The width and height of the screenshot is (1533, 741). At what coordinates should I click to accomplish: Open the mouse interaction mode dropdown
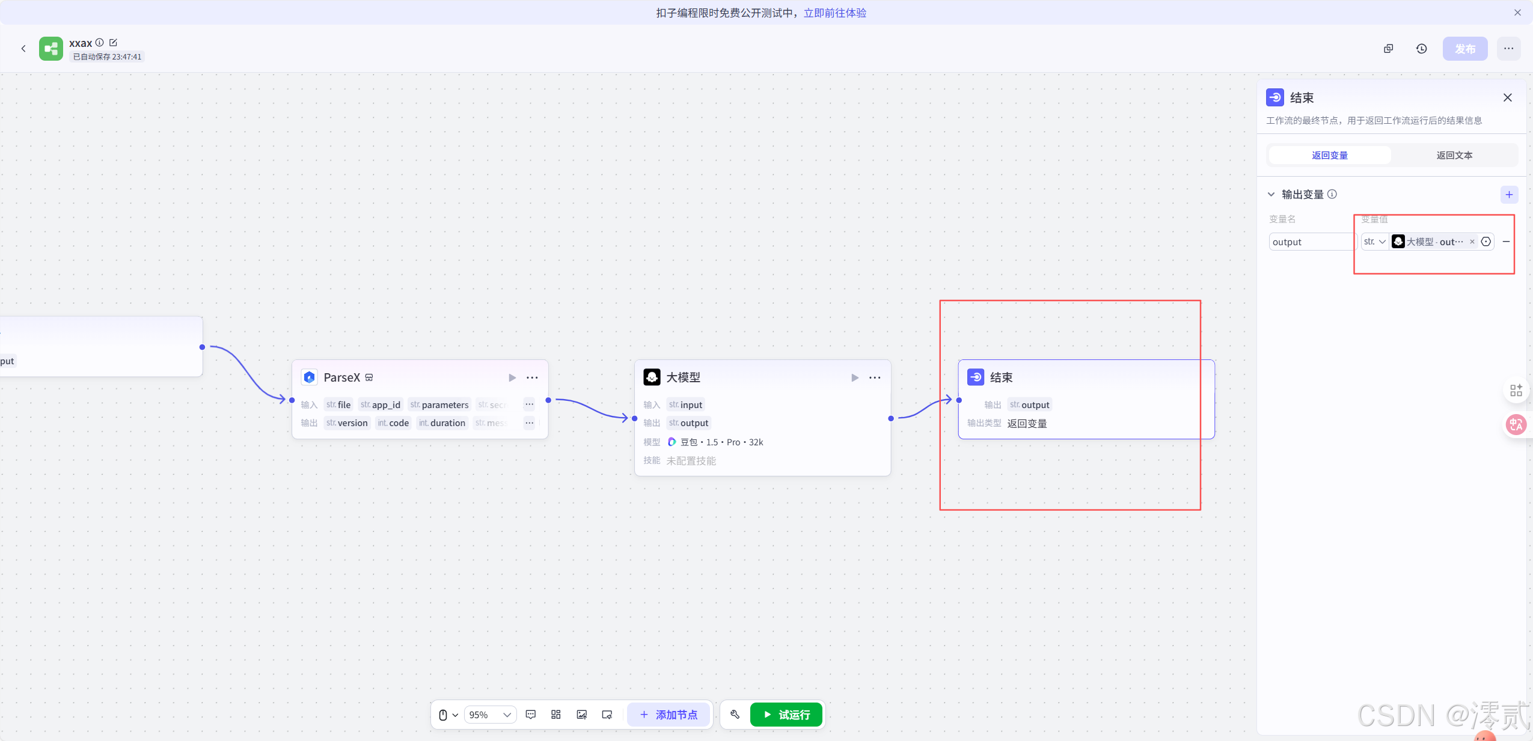tap(448, 715)
